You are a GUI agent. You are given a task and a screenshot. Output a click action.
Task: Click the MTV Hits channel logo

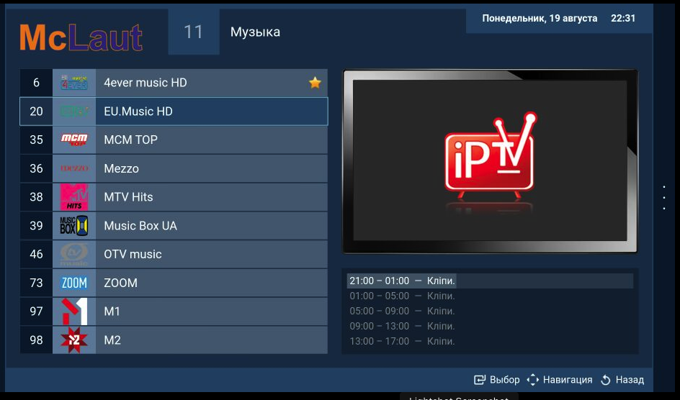pos(74,197)
